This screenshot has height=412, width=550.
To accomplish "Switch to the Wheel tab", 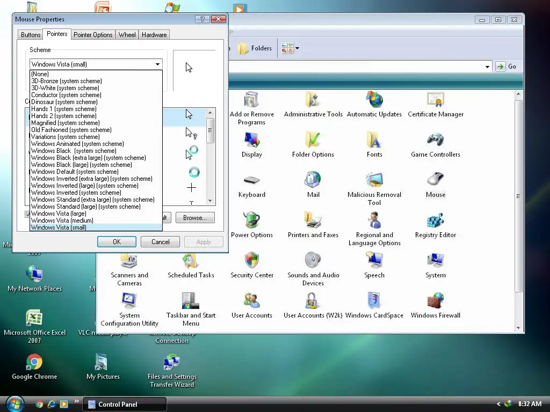I will point(127,35).
